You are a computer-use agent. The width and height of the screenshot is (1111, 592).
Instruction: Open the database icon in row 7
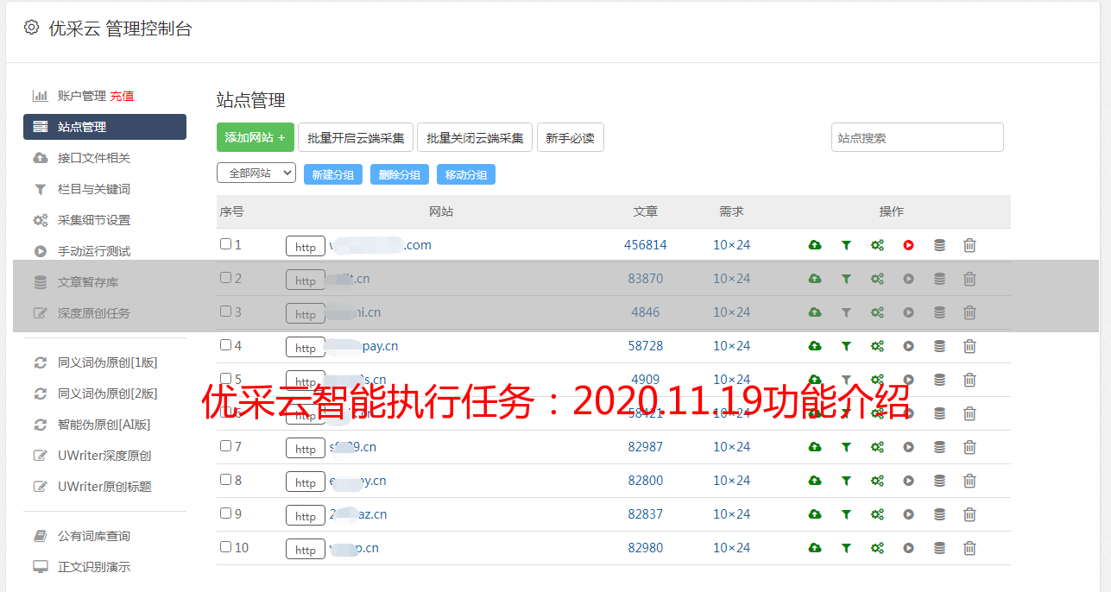[939, 447]
